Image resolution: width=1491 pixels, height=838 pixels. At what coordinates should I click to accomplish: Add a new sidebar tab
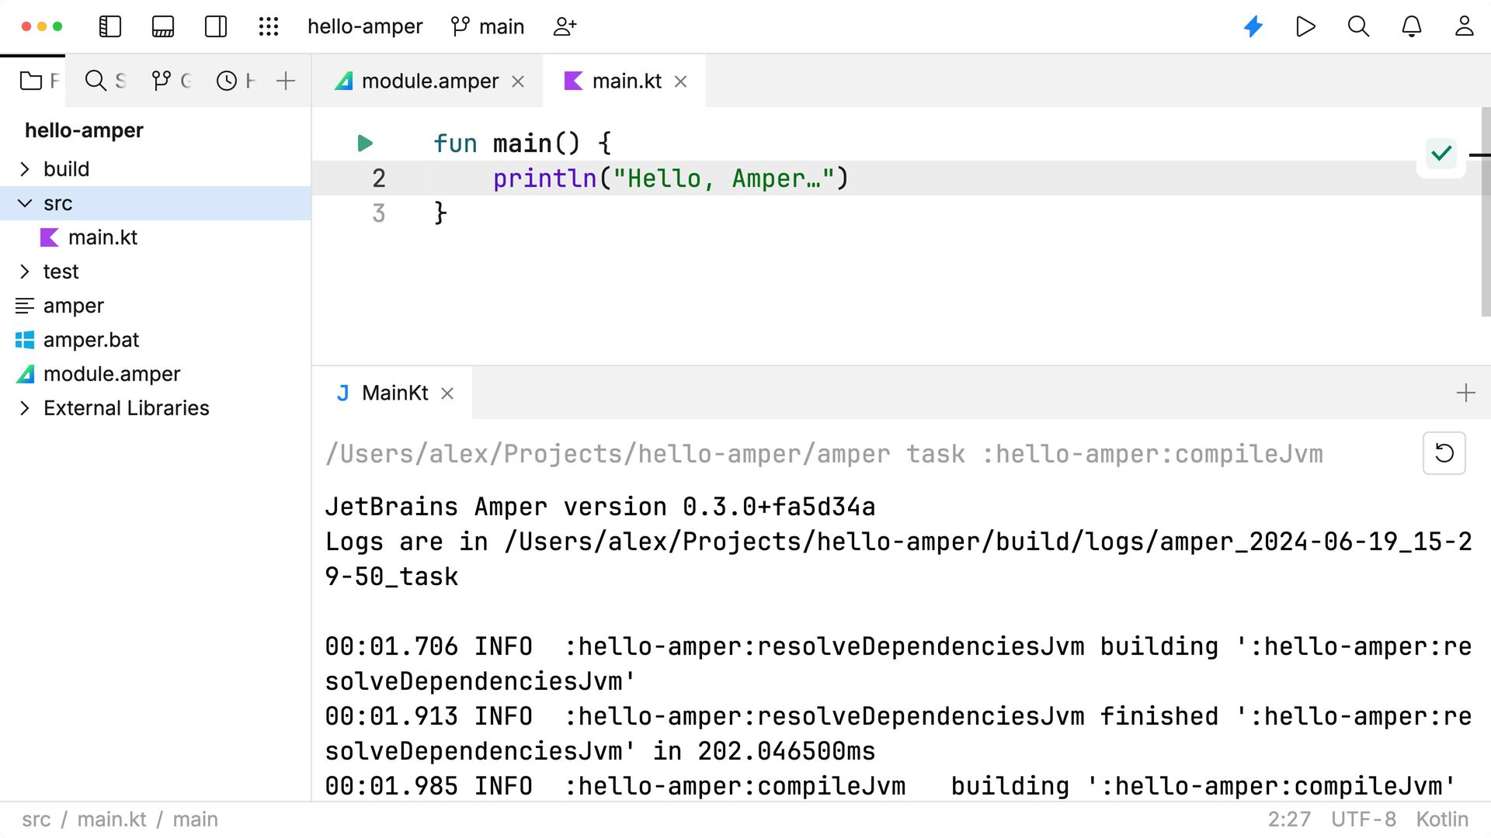click(x=286, y=81)
